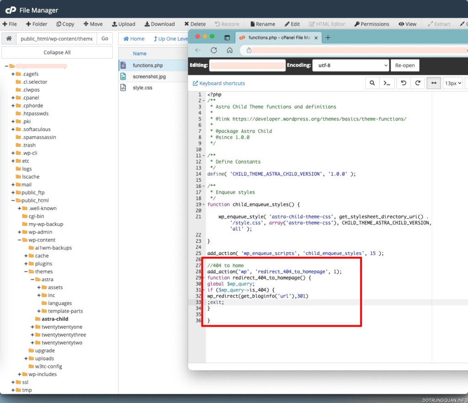Image resolution: width=468 pixels, height=403 pixels.
Task: Click the Re-open button
Action: 405,65
